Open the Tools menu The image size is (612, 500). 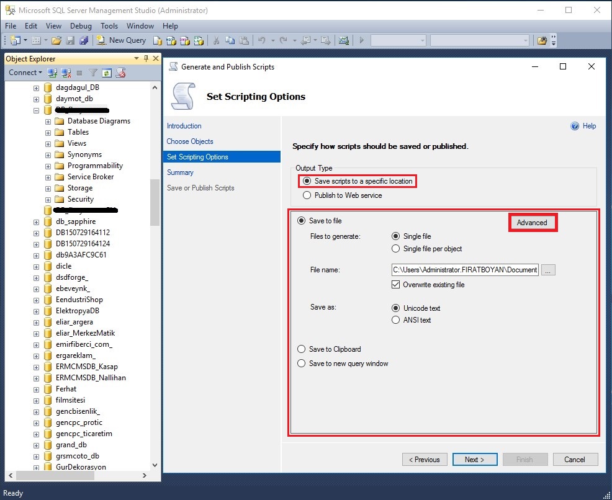pos(109,26)
